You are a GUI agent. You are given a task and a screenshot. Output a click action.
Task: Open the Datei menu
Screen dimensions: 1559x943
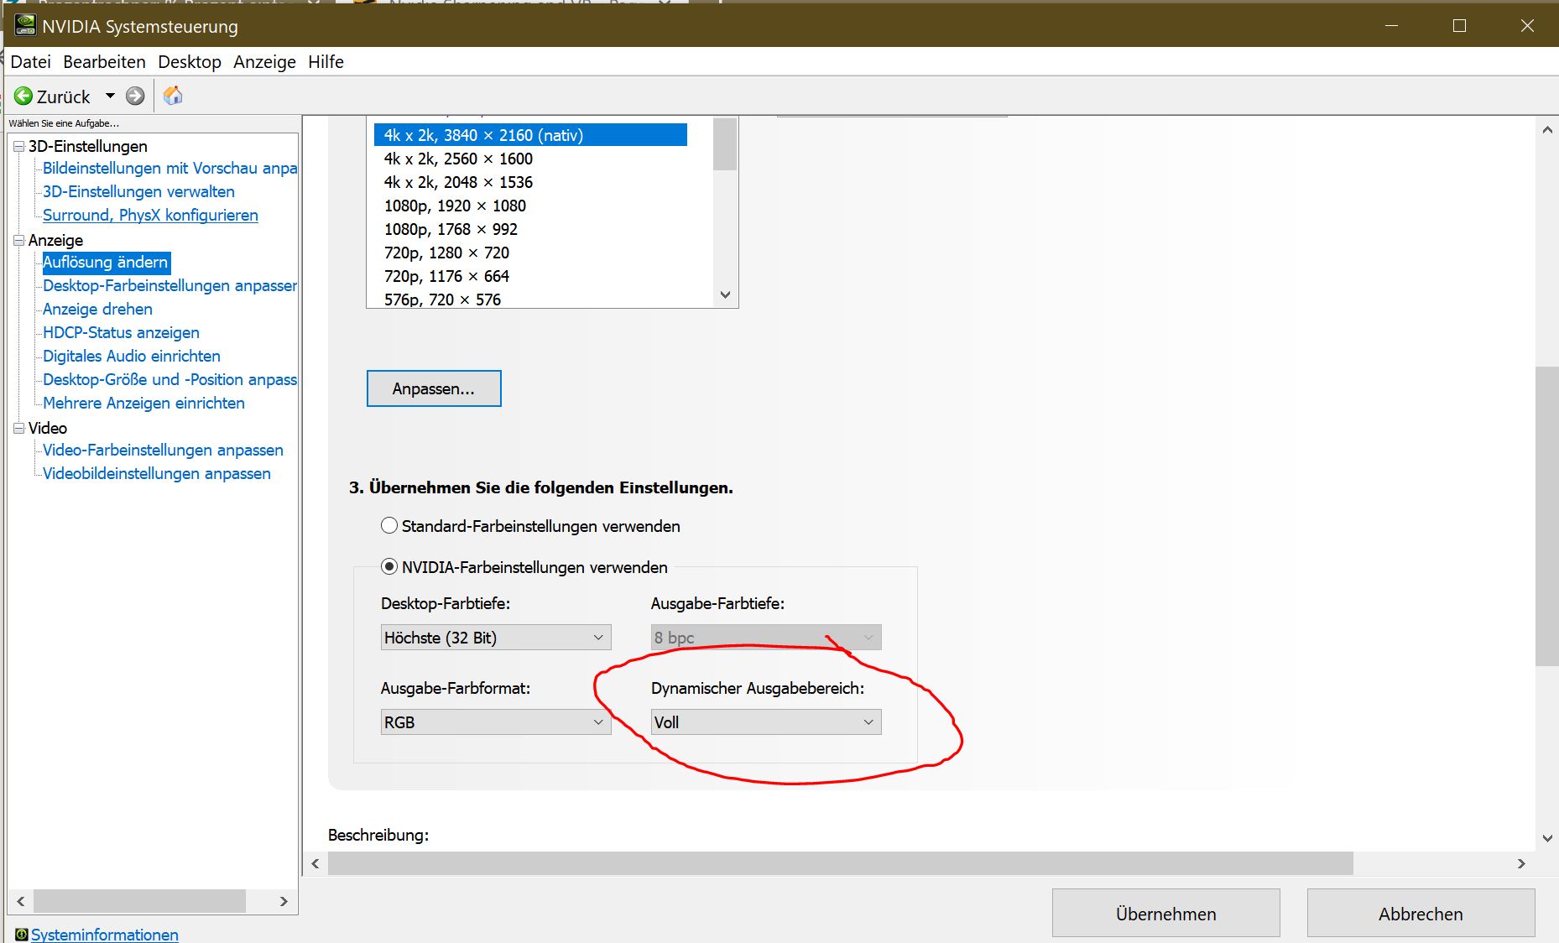click(x=30, y=62)
